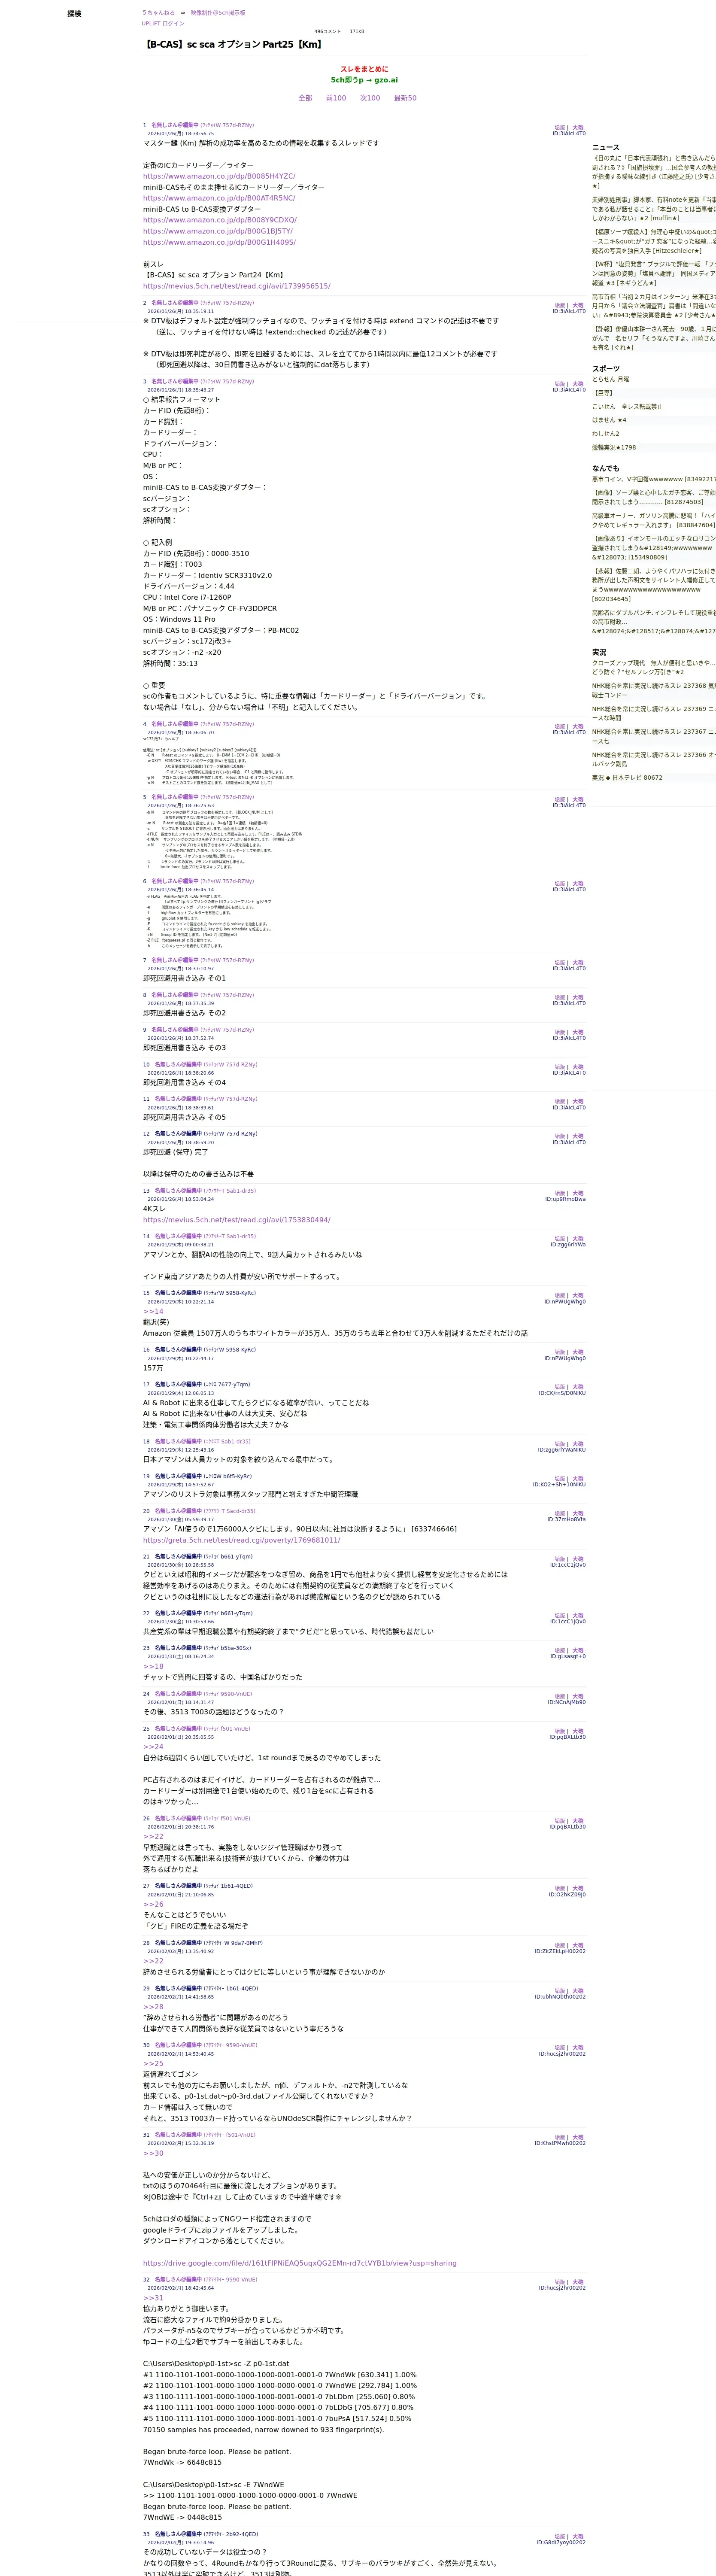This screenshot has height=2576, width=716.
Task: Open Amazon link B00AT4R5NC
Action: [x=219, y=198]
